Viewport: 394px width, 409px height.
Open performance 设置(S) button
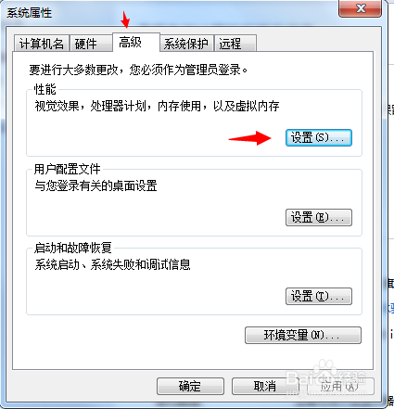click(319, 137)
